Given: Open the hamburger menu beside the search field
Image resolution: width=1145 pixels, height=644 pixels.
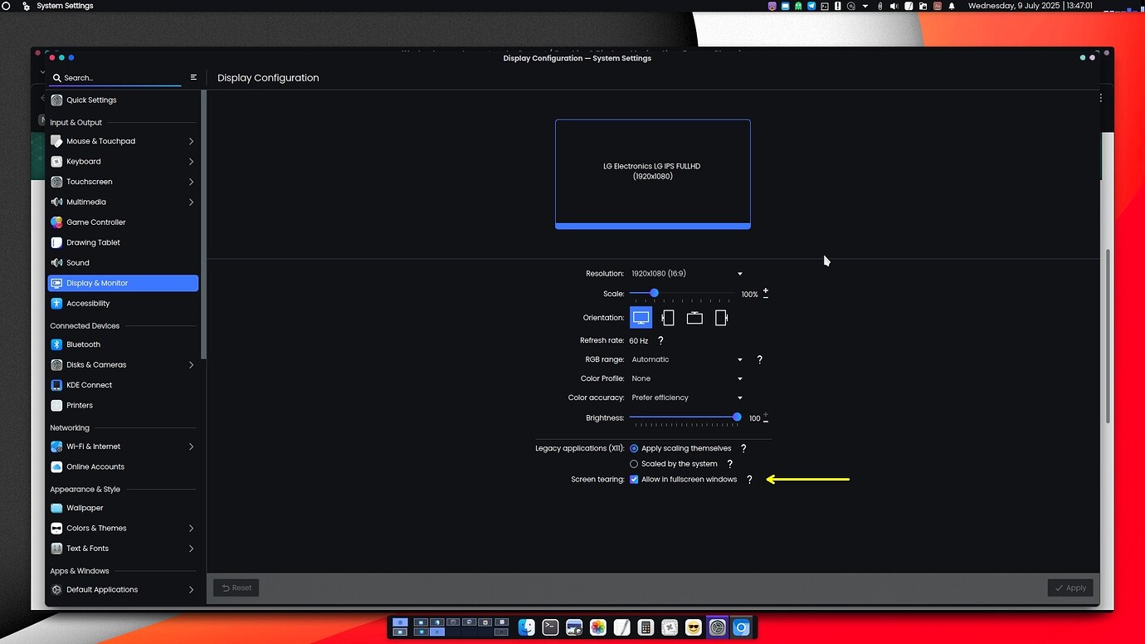Looking at the screenshot, I should [x=193, y=77].
